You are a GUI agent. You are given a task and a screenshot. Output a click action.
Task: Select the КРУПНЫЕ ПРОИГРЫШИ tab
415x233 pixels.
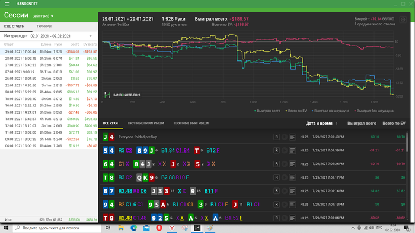(146, 123)
